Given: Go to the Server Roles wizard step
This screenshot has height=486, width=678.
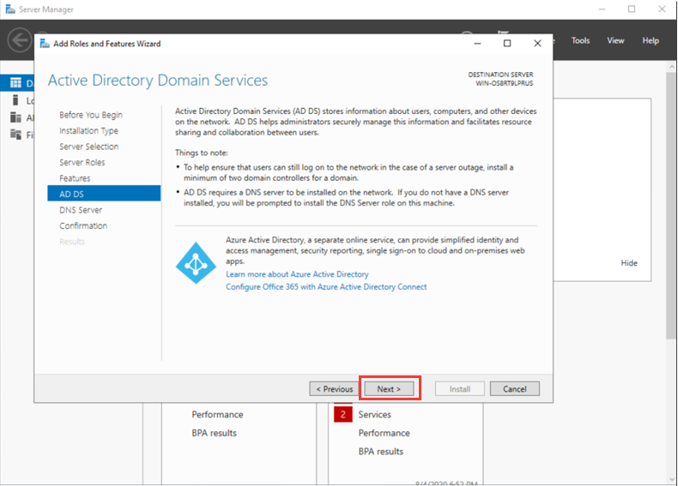Looking at the screenshot, I should [82, 162].
